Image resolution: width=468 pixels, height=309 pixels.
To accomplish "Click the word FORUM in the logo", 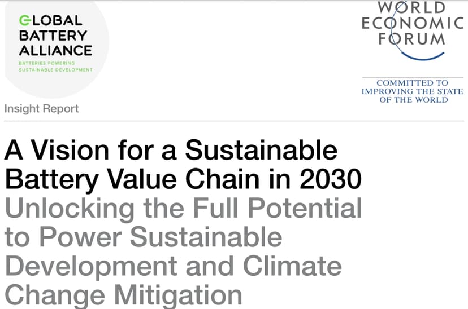I will [413, 38].
